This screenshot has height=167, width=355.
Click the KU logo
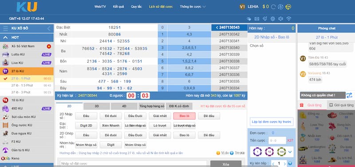27,7
